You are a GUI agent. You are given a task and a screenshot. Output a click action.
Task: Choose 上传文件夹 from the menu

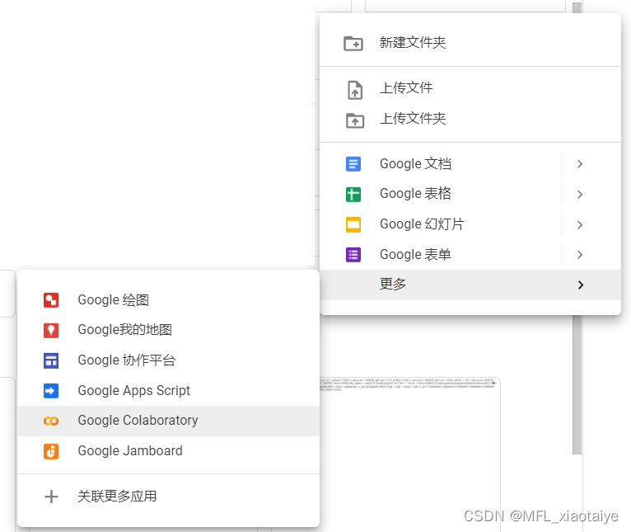(x=470, y=119)
